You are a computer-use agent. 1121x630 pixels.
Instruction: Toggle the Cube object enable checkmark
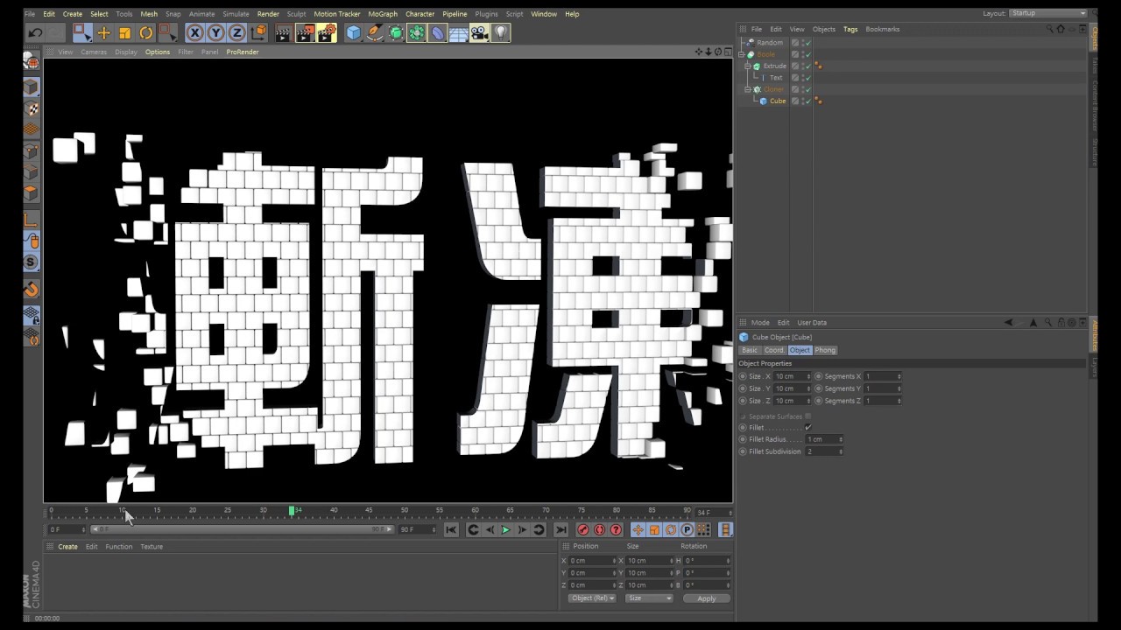(808, 101)
